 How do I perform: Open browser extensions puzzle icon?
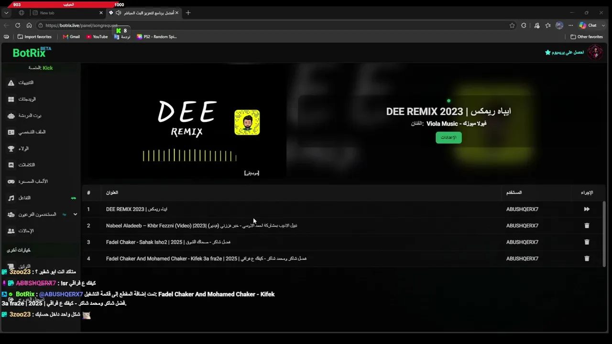524,25
